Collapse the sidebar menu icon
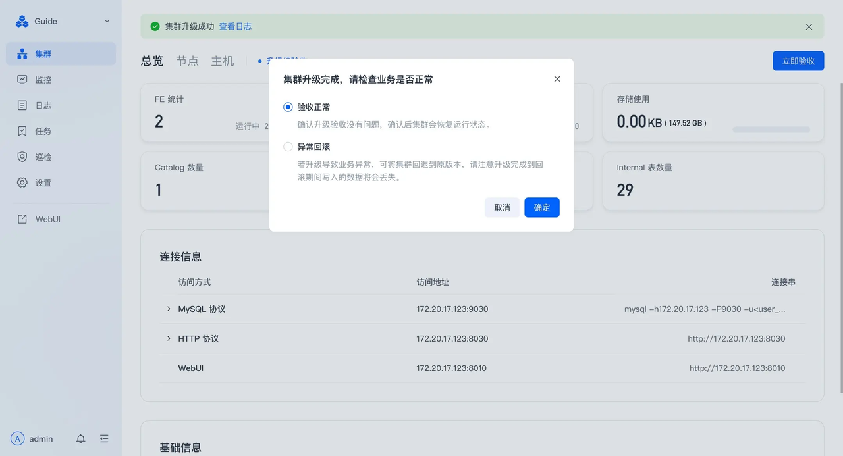The image size is (843, 456). tap(104, 439)
